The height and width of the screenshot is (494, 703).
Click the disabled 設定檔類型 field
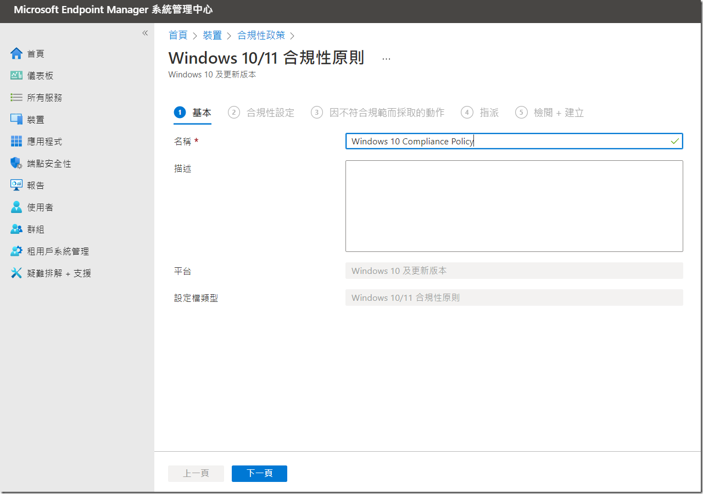click(x=514, y=297)
